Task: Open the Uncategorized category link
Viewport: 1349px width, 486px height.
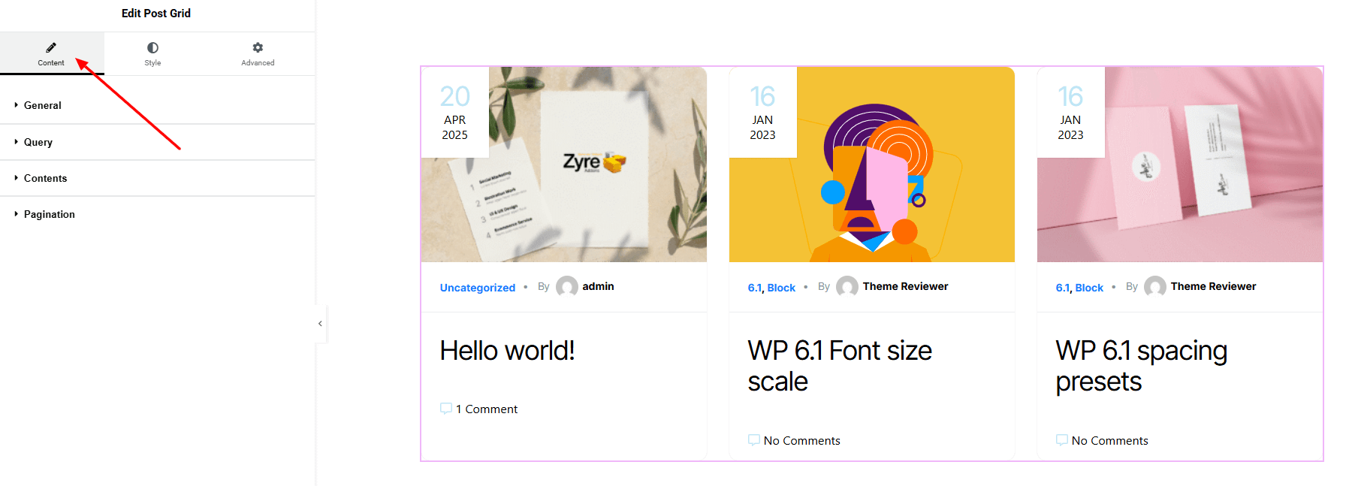Action: tap(478, 288)
